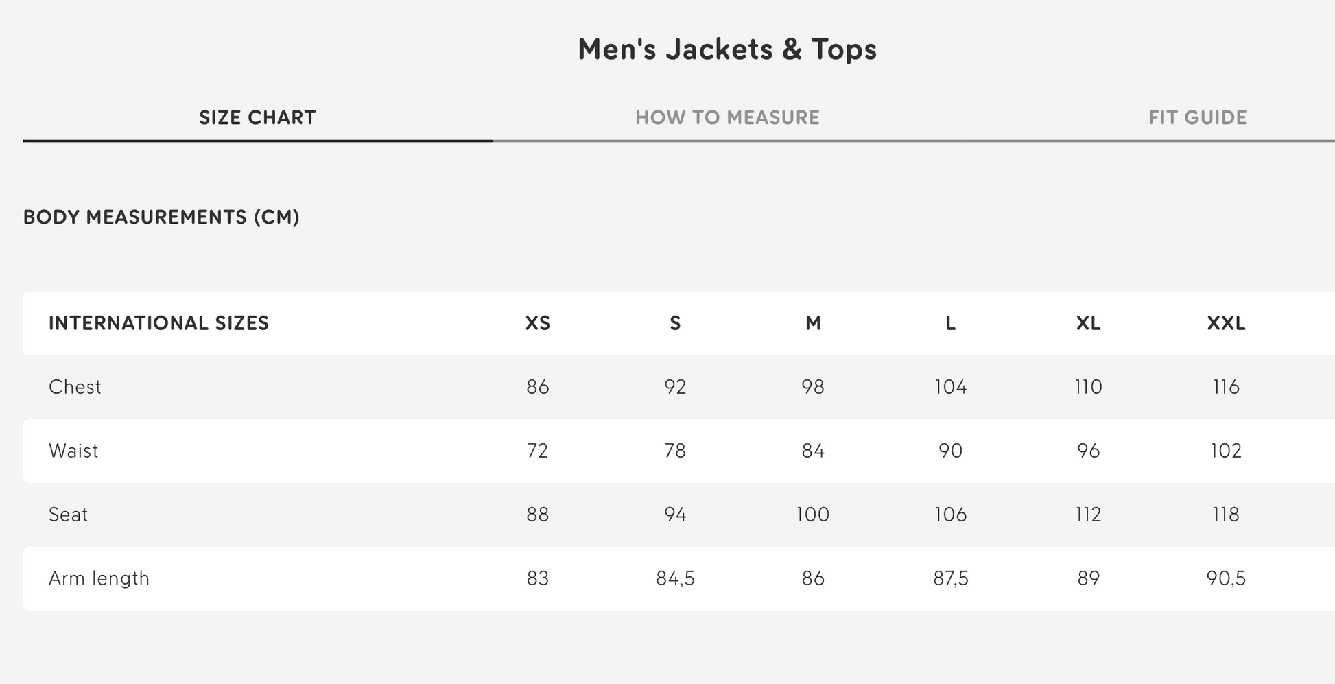This screenshot has width=1335, height=684.
Task: Select the seat value 118 for size XXL
Action: point(1226,514)
